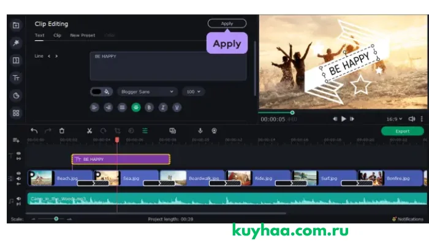This screenshot has height=241, width=429.
Task: Click the Undo arrow in timeline toolbar
Action: click(x=34, y=131)
